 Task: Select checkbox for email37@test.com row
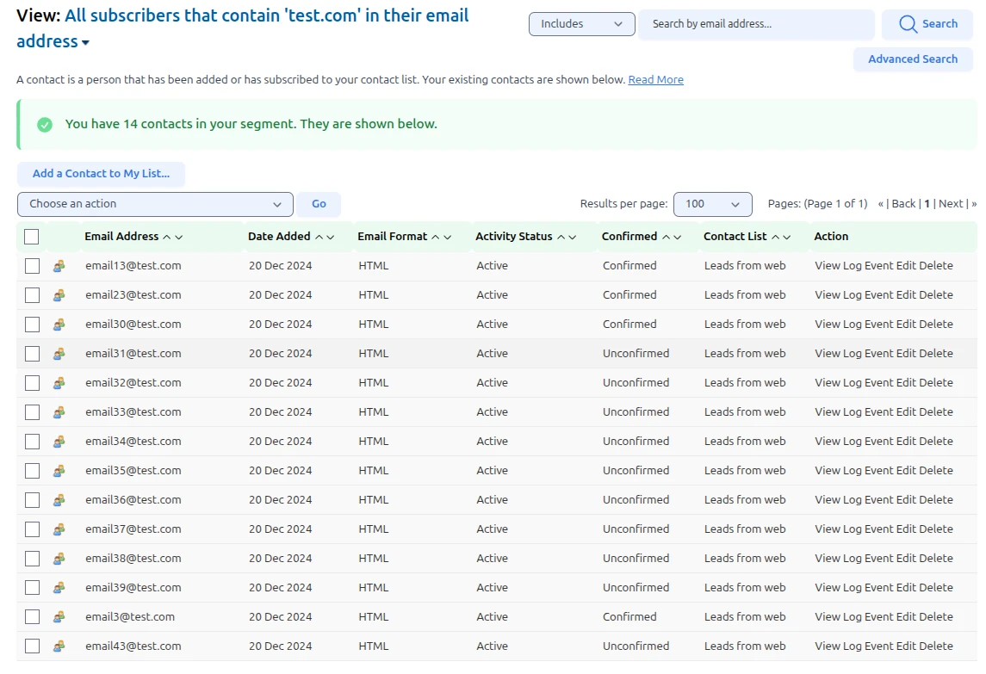[x=32, y=529]
